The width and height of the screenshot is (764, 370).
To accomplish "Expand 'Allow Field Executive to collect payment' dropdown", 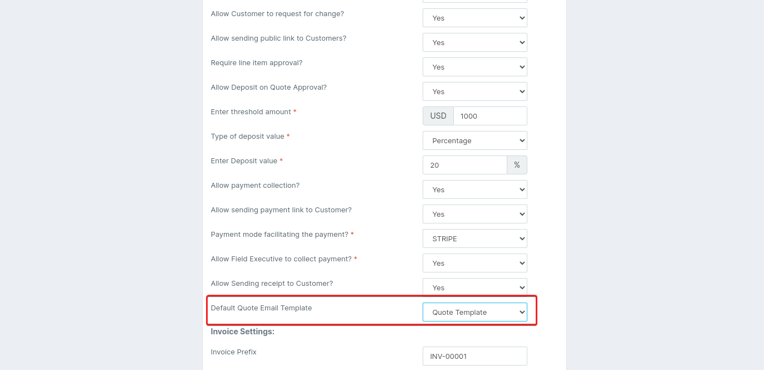I will (474, 263).
